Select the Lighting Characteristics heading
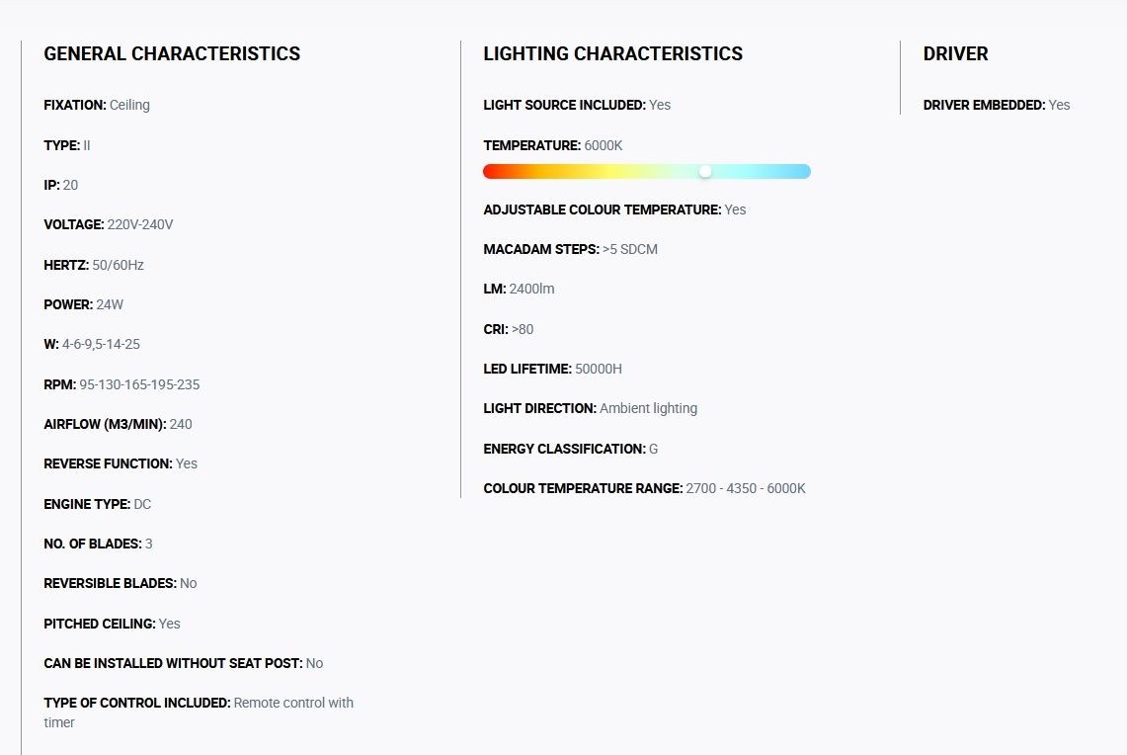The image size is (1127, 755). (x=613, y=54)
